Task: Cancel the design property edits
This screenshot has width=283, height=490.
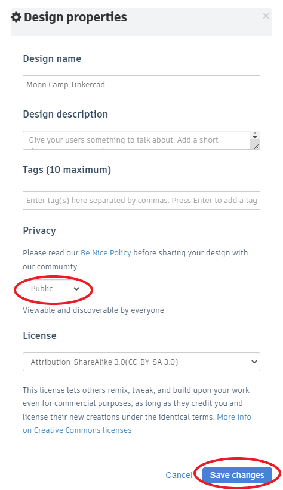Action: (x=179, y=475)
